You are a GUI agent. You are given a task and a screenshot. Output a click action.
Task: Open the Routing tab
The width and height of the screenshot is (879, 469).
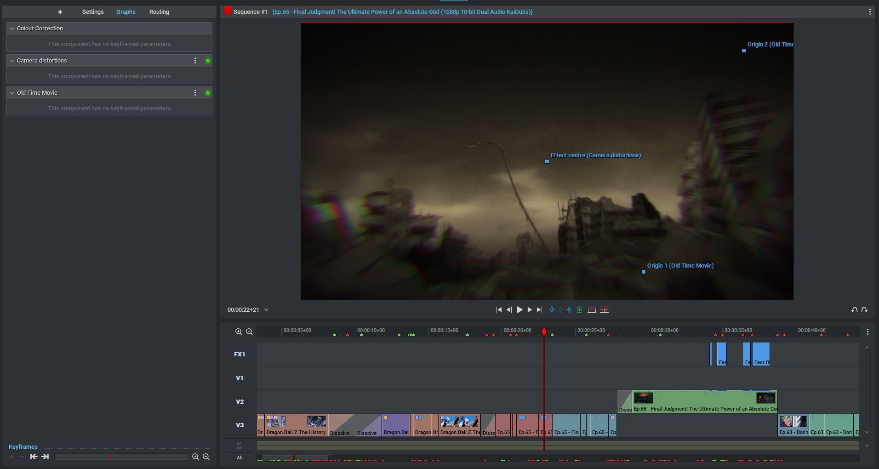pyautogui.click(x=159, y=12)
